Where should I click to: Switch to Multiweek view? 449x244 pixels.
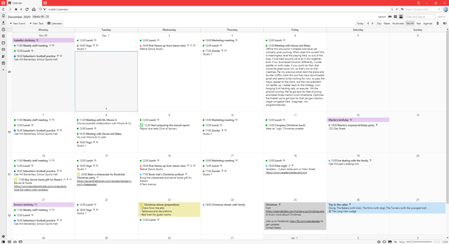(x=398, y=24)
